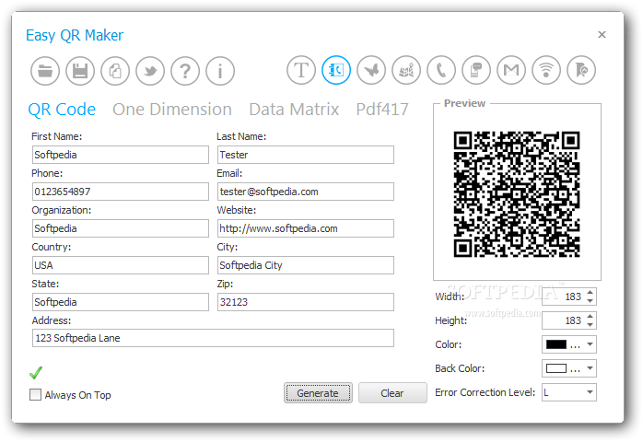Pick the black foreground color swatch

[x=556, y=344]
